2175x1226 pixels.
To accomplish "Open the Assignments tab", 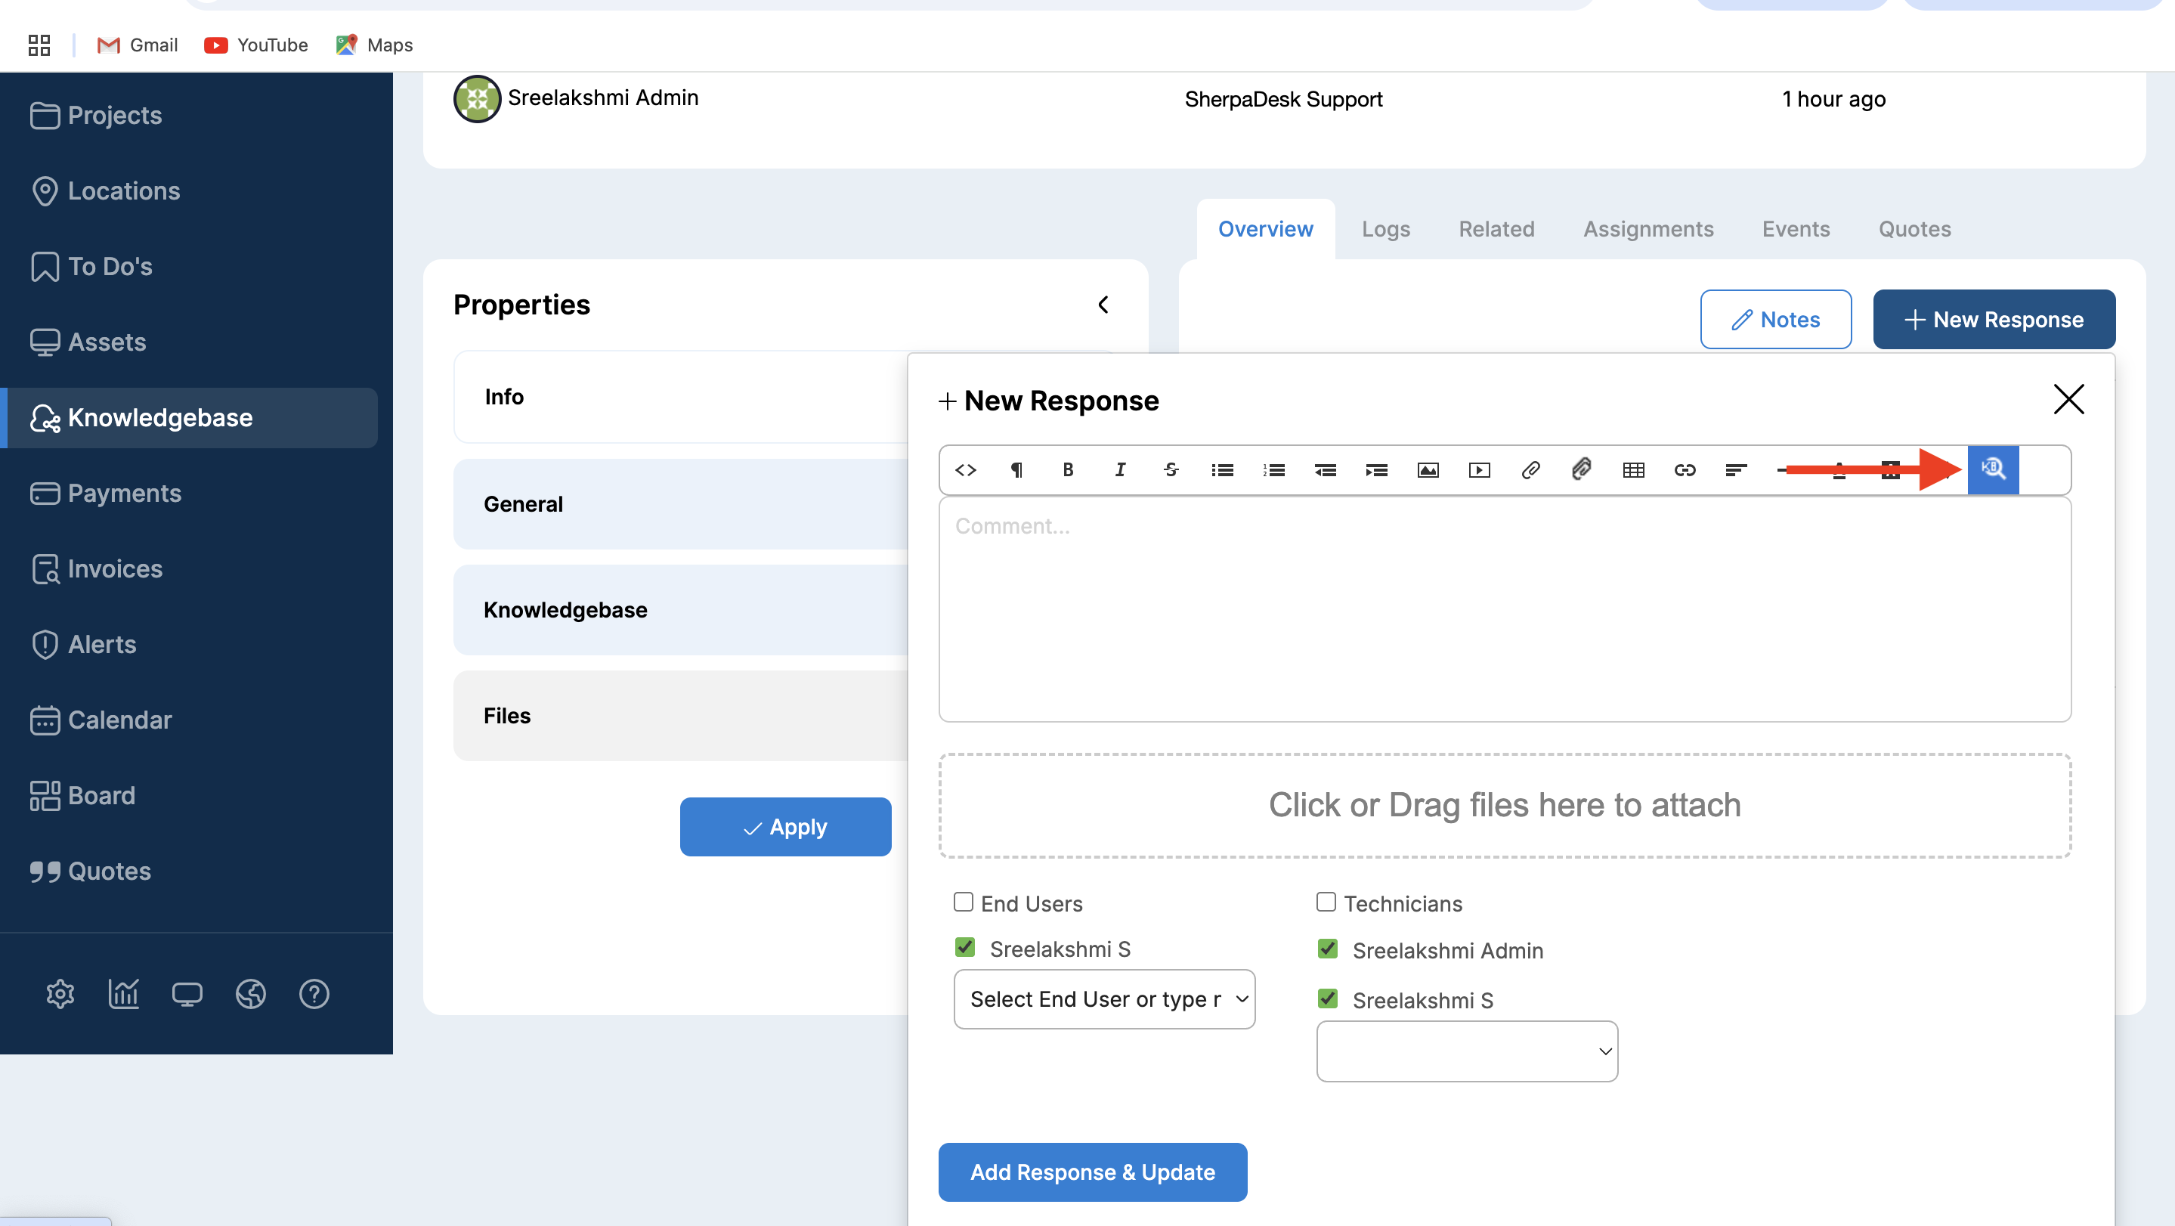I will click(x=1648, y=229).
